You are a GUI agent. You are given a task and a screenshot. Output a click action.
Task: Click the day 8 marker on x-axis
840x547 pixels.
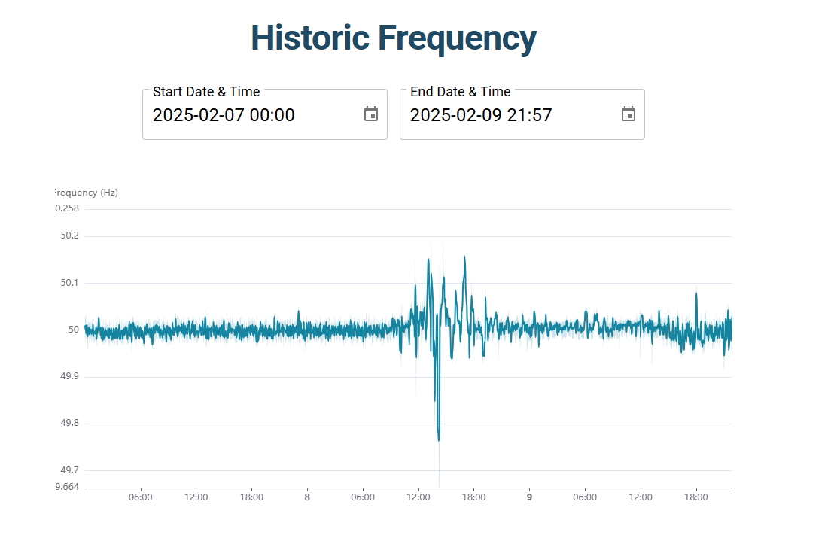coord(307,497)
